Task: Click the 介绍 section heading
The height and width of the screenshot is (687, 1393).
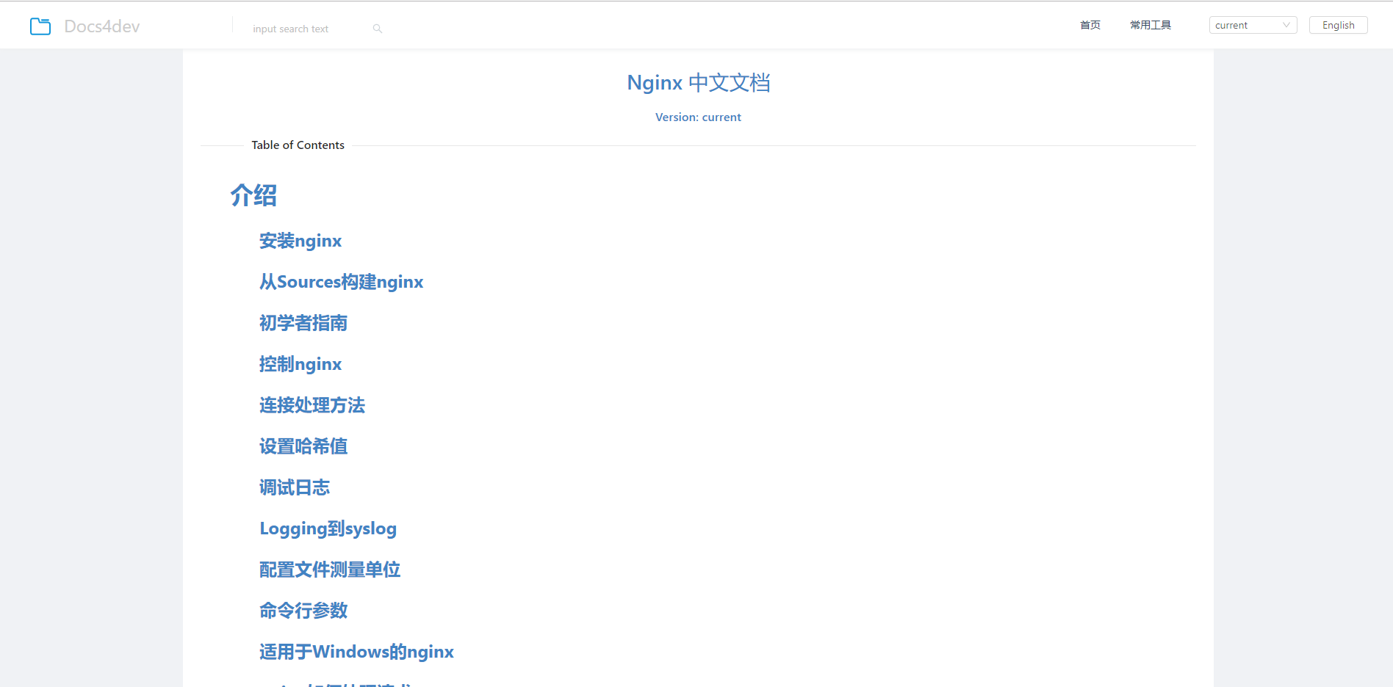Action: 253,195
